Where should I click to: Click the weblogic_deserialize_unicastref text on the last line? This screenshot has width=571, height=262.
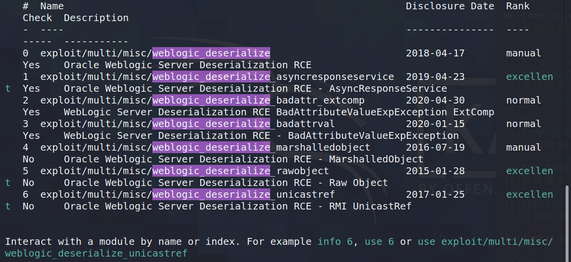pos(96,253)
